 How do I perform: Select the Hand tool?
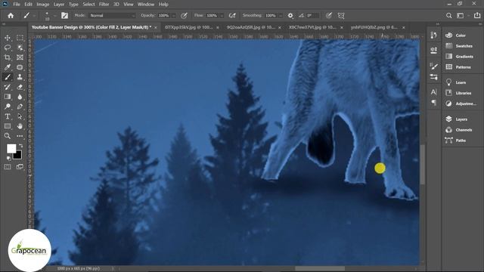pyautogui.click(x=20, y=126)
